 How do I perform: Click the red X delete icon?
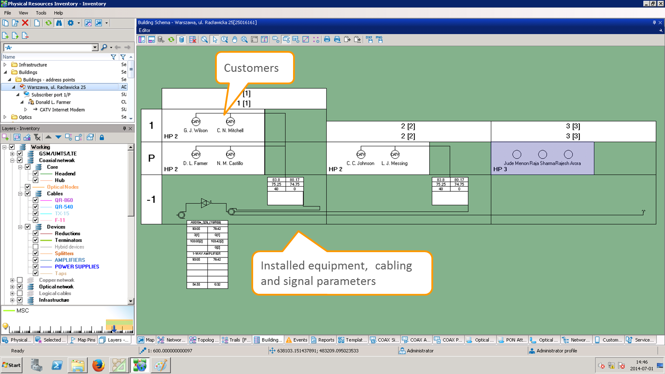pyautogui.click(x=25, y=23)
